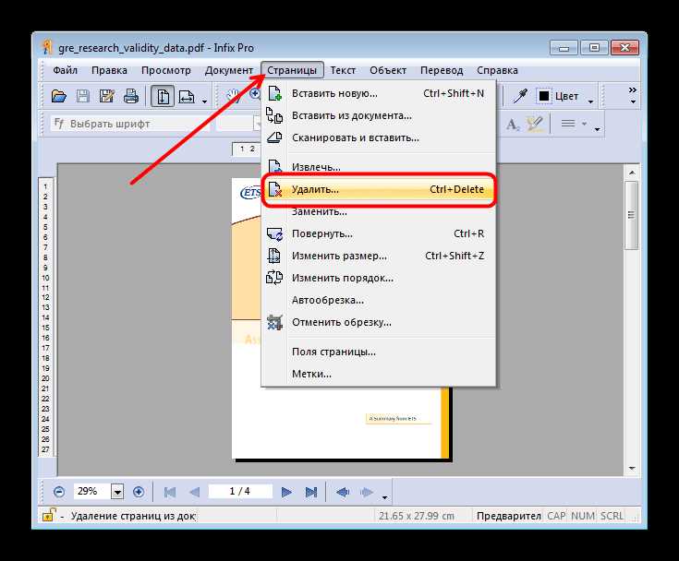This screenshot has height=561, width=679.
Task: Click the Print icon in toolbar
Action: click(131, 96)
